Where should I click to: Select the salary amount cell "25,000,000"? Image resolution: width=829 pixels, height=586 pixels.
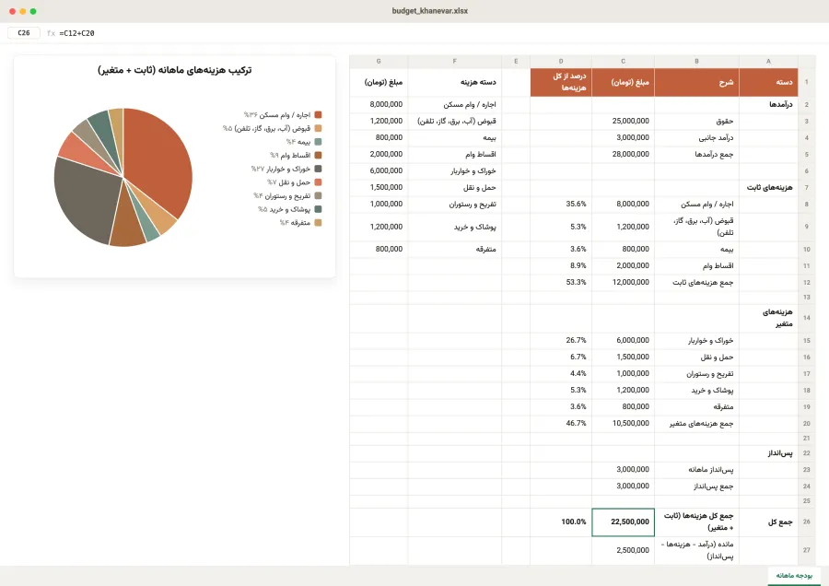623,121
